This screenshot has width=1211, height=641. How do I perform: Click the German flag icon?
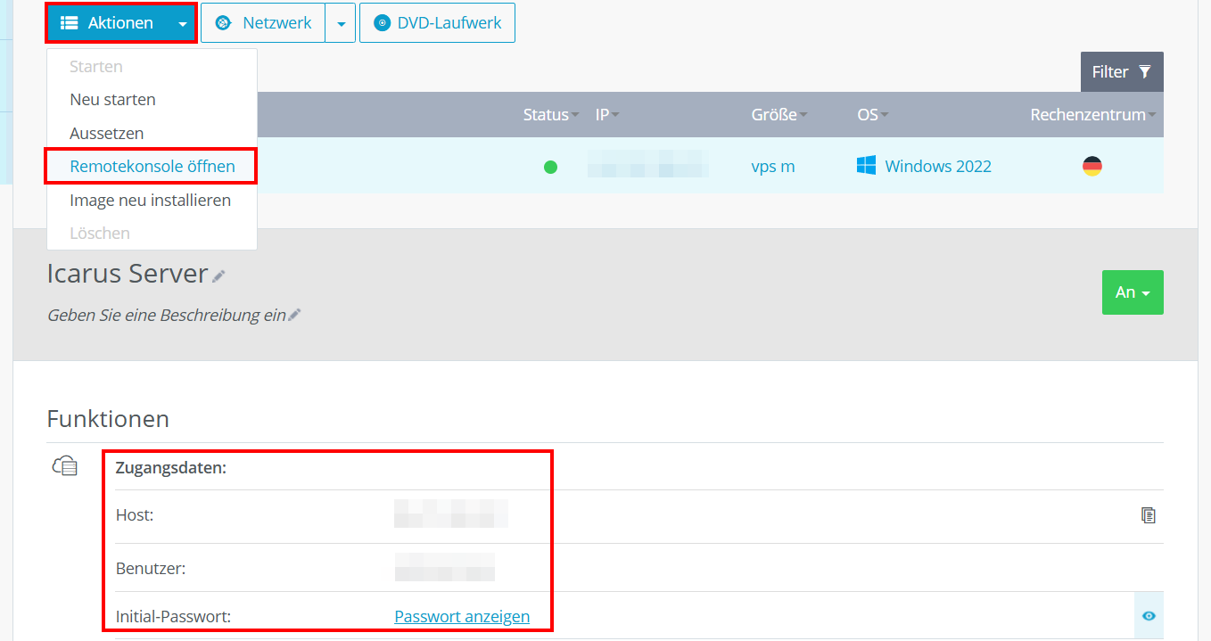point(1092,166)
